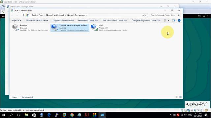Click Rename this connection
211x118 pixels.
coord(88,20)
